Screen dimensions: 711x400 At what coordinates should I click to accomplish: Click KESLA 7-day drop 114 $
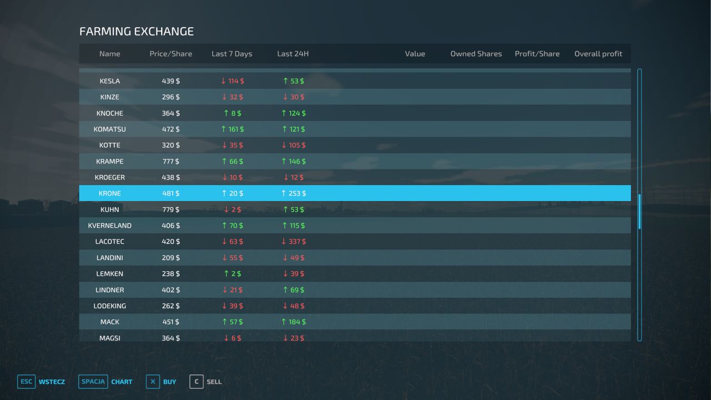[232, 81]
